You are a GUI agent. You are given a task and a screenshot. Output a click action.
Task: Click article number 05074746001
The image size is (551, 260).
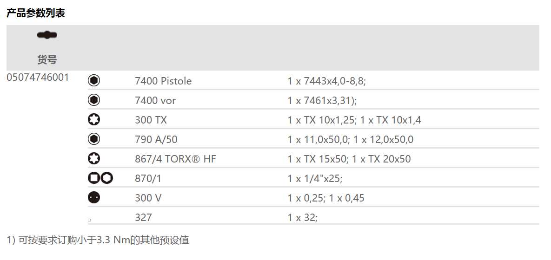pyautogui.click(x=38, y=78)
